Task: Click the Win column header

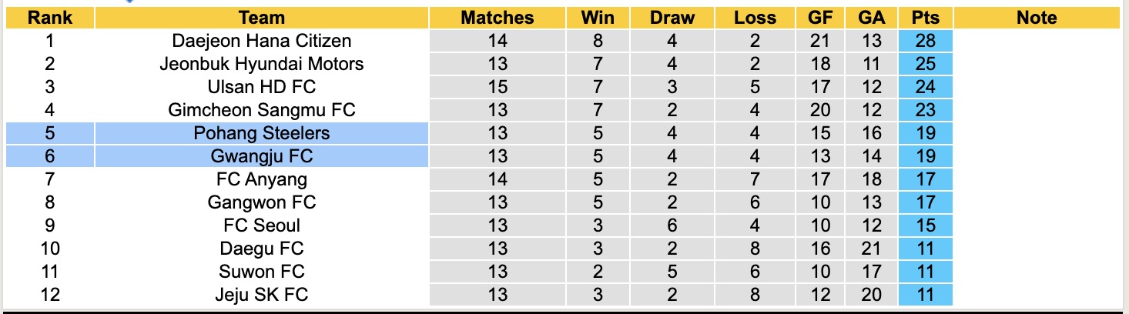Action: pyautogui.click(x=598, y=18)
